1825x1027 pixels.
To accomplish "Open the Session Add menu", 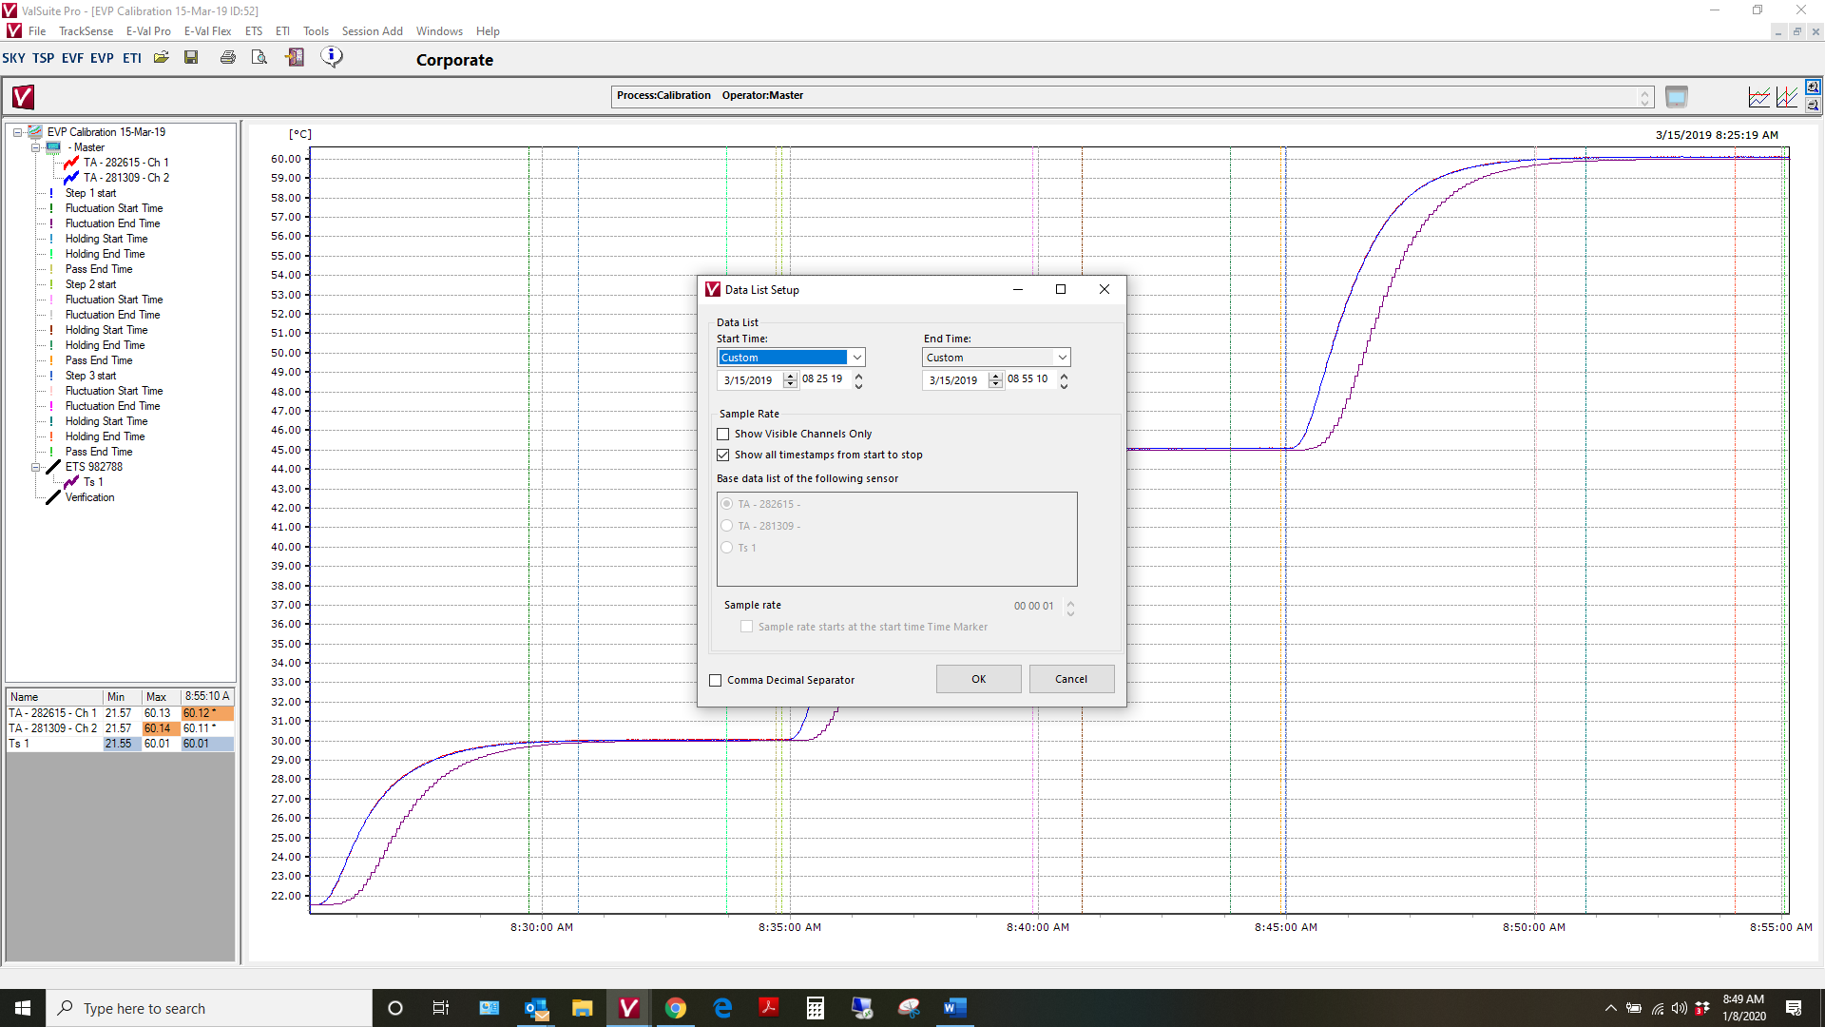I will 372,31.
